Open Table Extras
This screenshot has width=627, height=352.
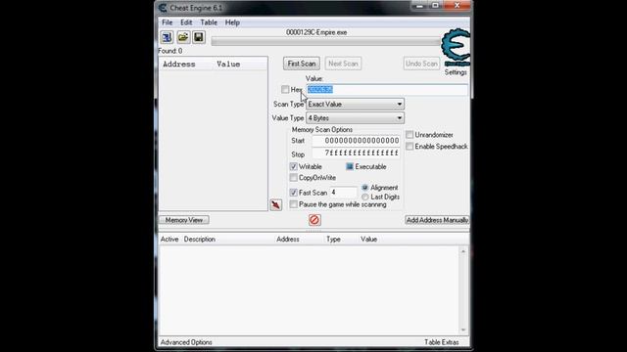click(442, 342)
